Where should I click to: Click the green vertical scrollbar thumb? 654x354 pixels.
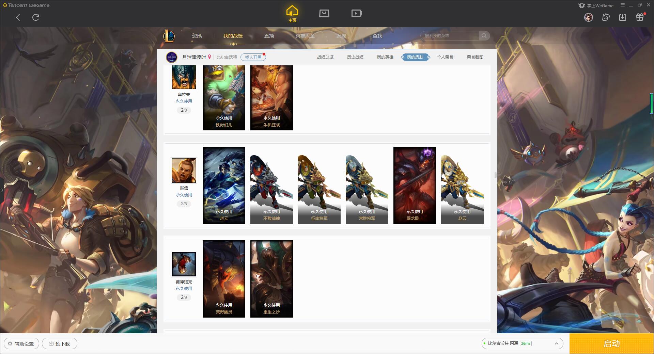click(652, 103)
